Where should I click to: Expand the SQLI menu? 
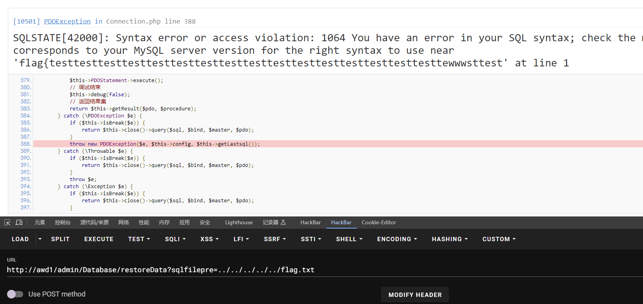click(x=175, y=239)
